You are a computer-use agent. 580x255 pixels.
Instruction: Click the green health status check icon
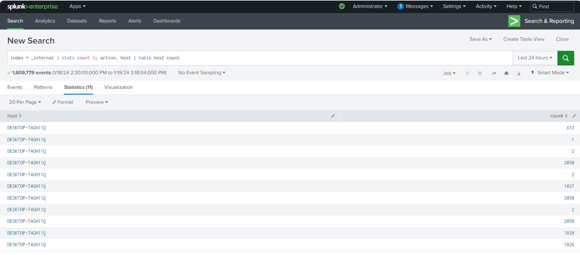pyautogui.click(x=342, y=6)
